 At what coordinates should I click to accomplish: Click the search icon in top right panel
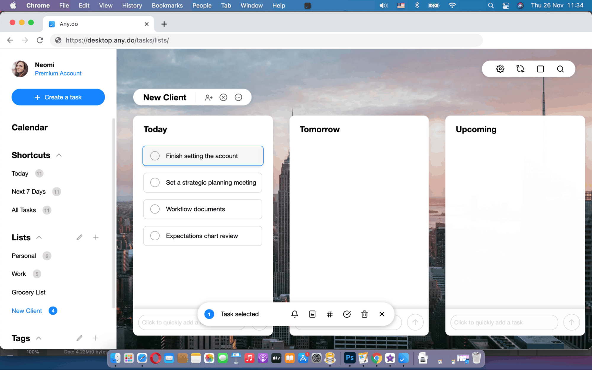(560, 69)
